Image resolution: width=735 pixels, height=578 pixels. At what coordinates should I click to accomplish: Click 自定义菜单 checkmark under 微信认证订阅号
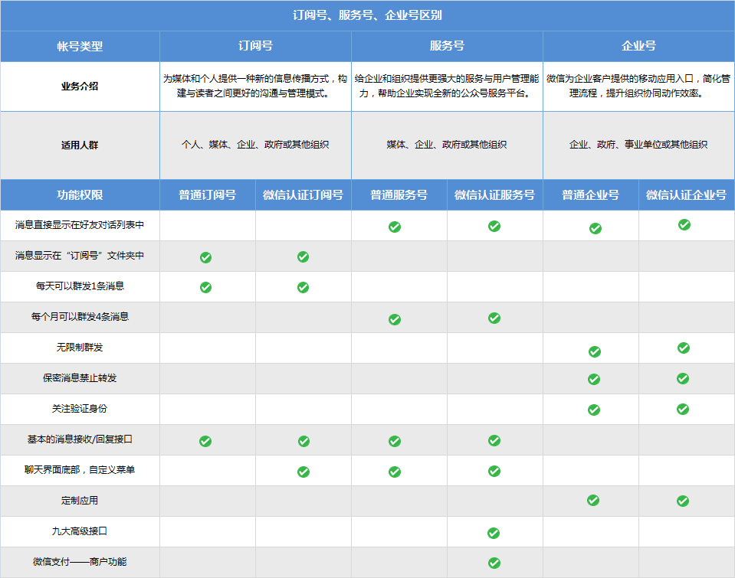coord(304,472)
